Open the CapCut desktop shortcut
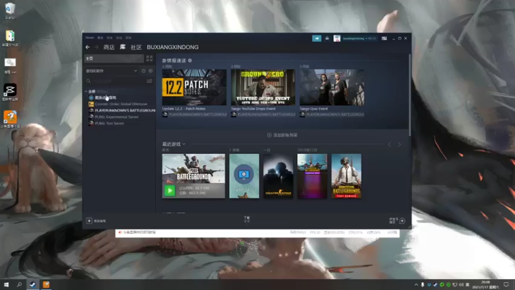515x290 pixels. click(10, 92)
